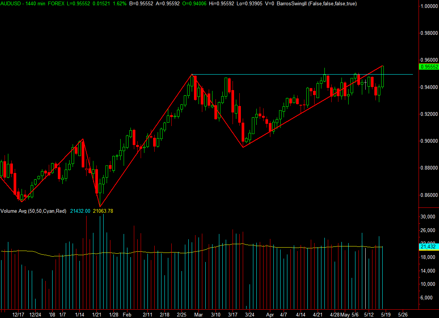The height and width of the screenshot is (318, 439).
Task: Click the 5/19 date axis label
Action: pos(386,315)
